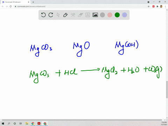Image resolution: width=168 pixels, height=126 pixels.
Task: Close the Numerade Whiteboard tab
Action: 28,2
